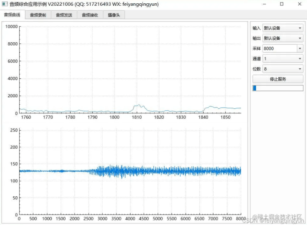Click the audio level progress bar

278,88
